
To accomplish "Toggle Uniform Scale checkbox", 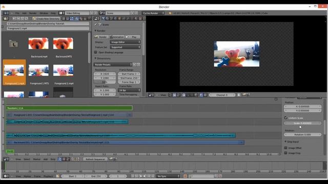I will tap(286, 118).
